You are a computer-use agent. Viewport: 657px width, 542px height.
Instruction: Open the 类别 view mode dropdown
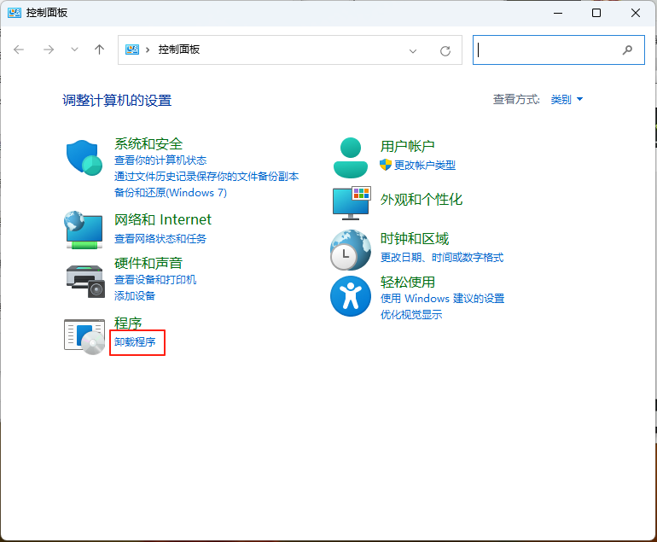(x=567, y=99)
